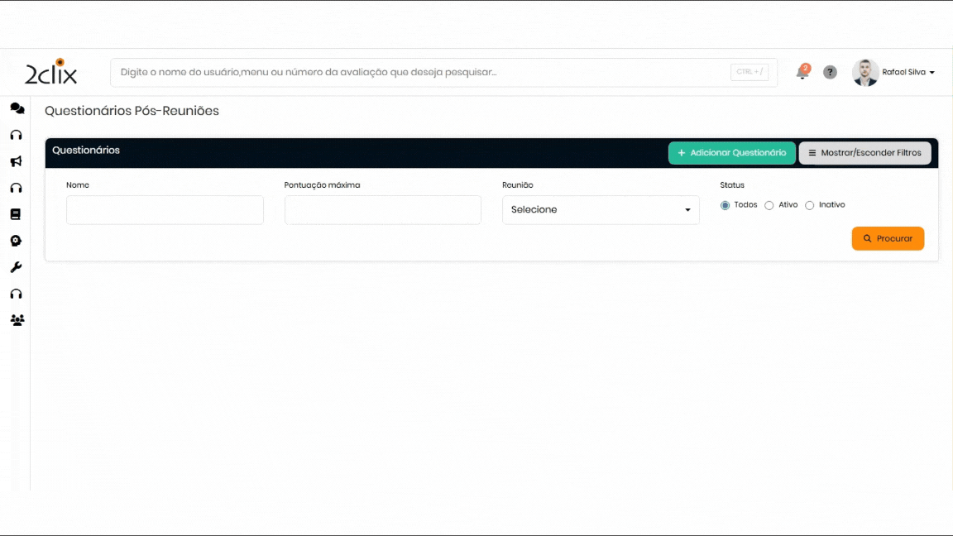Open the wrench settings sidebar icon

tap(16, 267)
